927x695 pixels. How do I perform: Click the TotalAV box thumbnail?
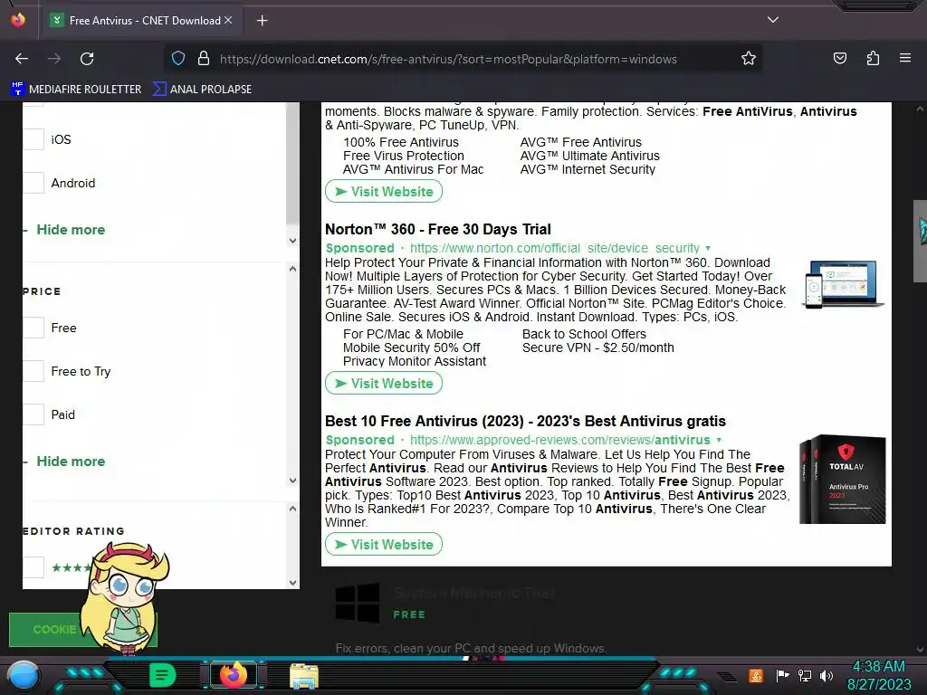pos(843,480)
